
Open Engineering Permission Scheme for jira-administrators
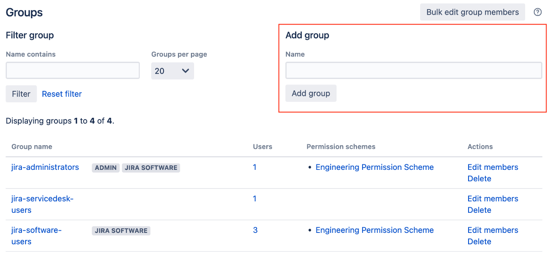pyautogui.click(x=374, y=167)
